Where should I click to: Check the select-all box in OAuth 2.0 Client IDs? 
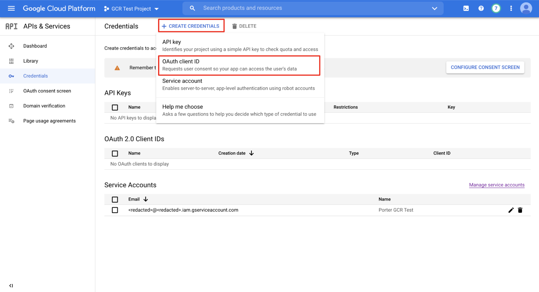coord(115,153)
